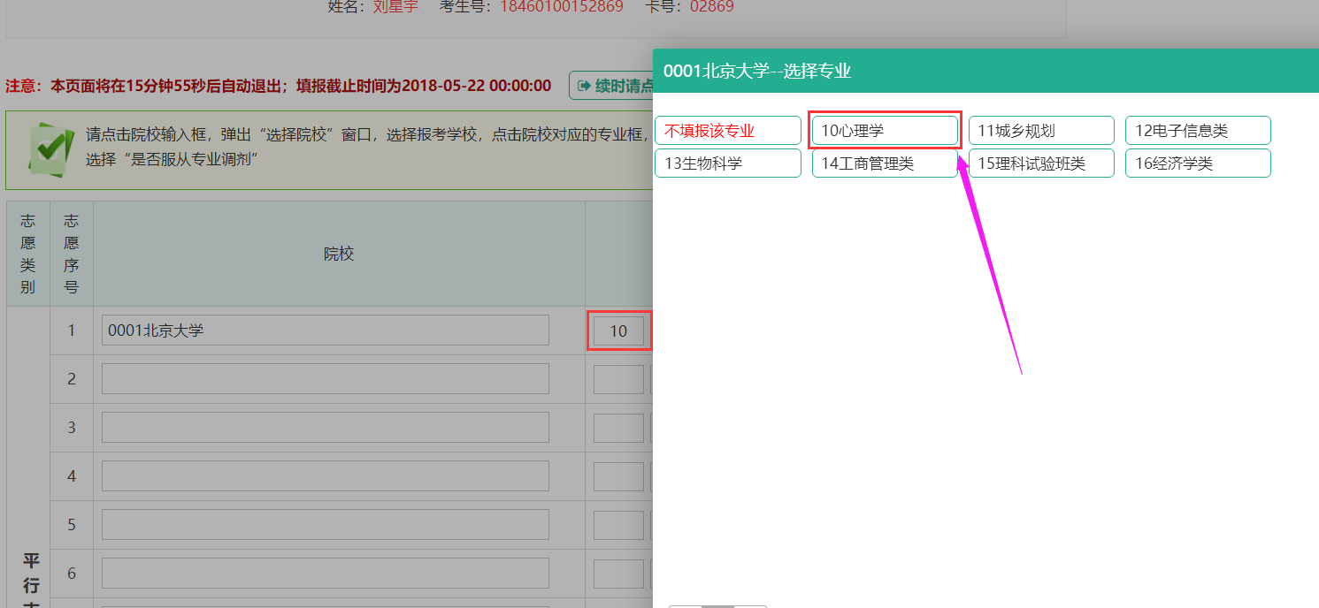Click the 续时请点 extend time button
Image resolution: width=1319 pixels, height=608 pixels.
click(x=612, y=86)
